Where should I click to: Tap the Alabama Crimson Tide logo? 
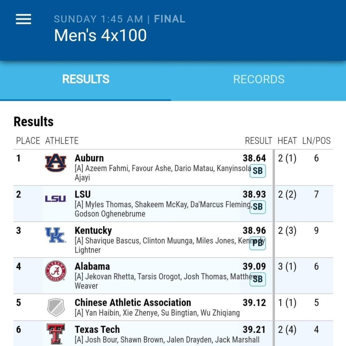tap(56, 271)
